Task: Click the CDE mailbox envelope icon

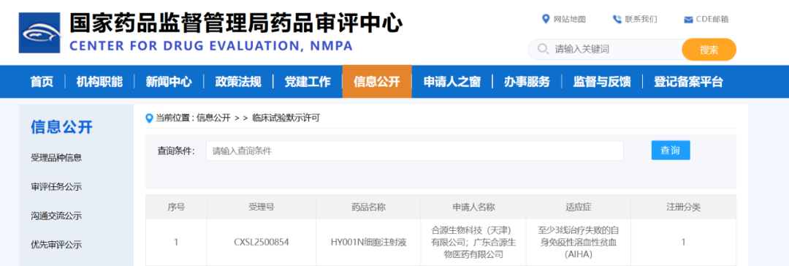Action: click(688, 20)
